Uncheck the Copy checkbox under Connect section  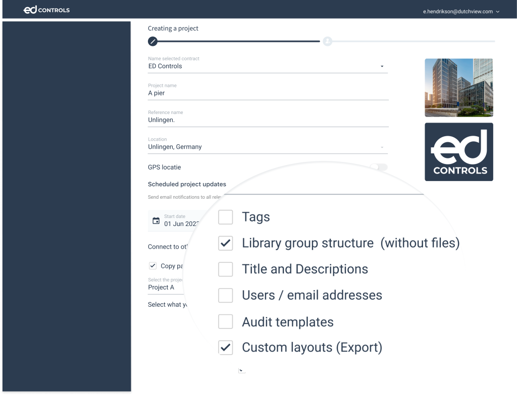(x=152, y=266)
